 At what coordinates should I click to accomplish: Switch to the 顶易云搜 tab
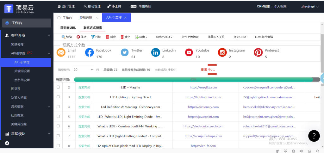point(87,18)
